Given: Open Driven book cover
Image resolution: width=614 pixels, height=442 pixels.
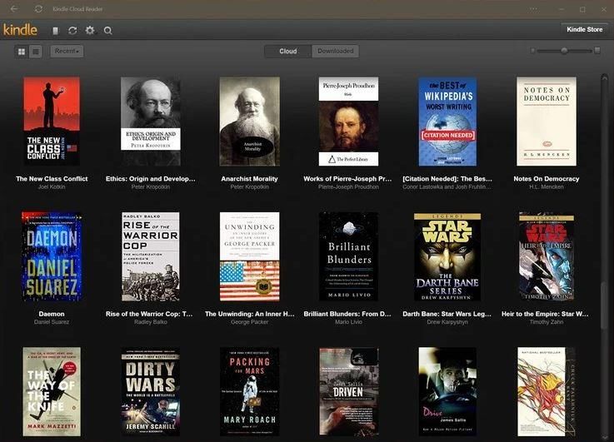Looking at the screenshot, I should click(x=348, y=391).
